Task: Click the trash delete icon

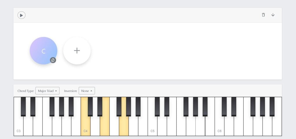Action: click(x=263, y=15)
